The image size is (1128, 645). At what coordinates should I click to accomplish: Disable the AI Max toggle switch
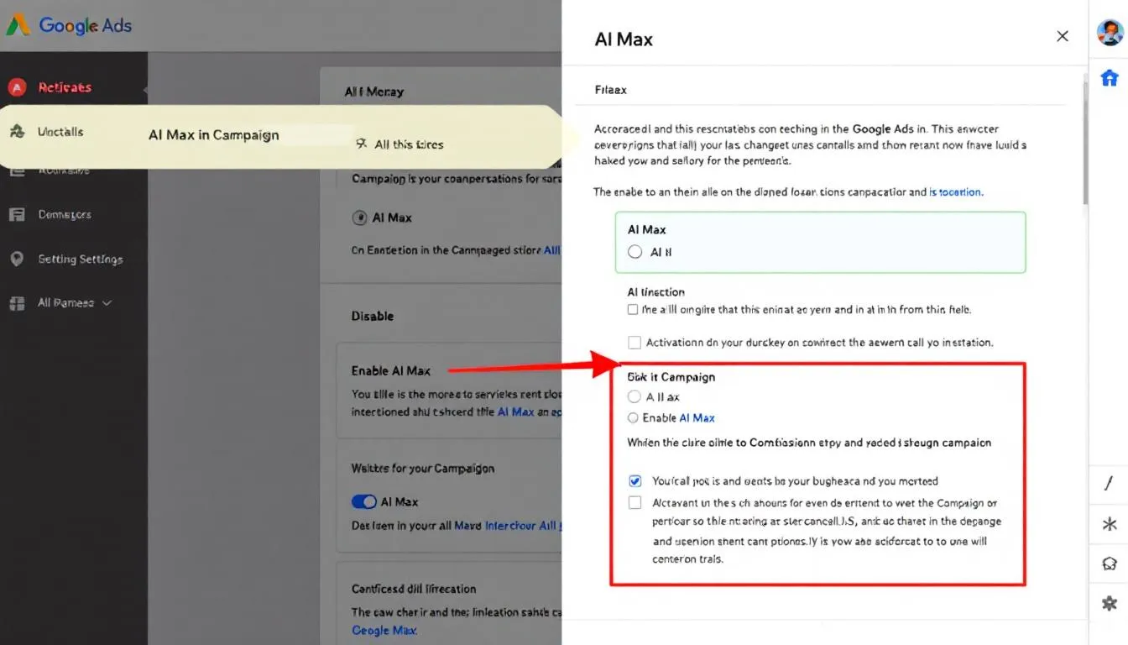[363, 501]
